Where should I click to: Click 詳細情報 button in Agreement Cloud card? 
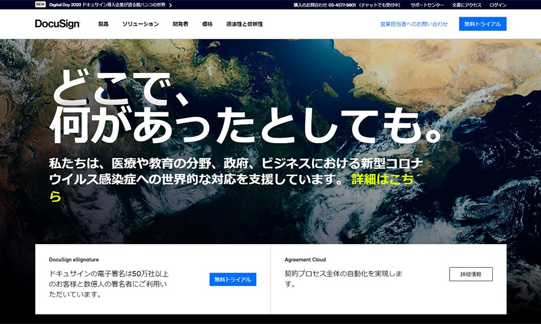pos(471,274)
